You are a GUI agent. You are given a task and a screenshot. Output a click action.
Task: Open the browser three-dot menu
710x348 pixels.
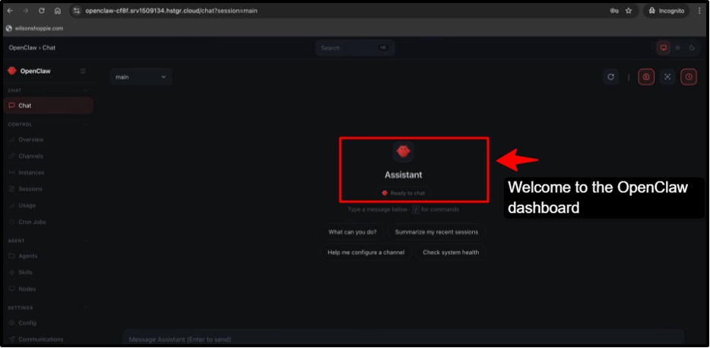[x=699, y=11]
